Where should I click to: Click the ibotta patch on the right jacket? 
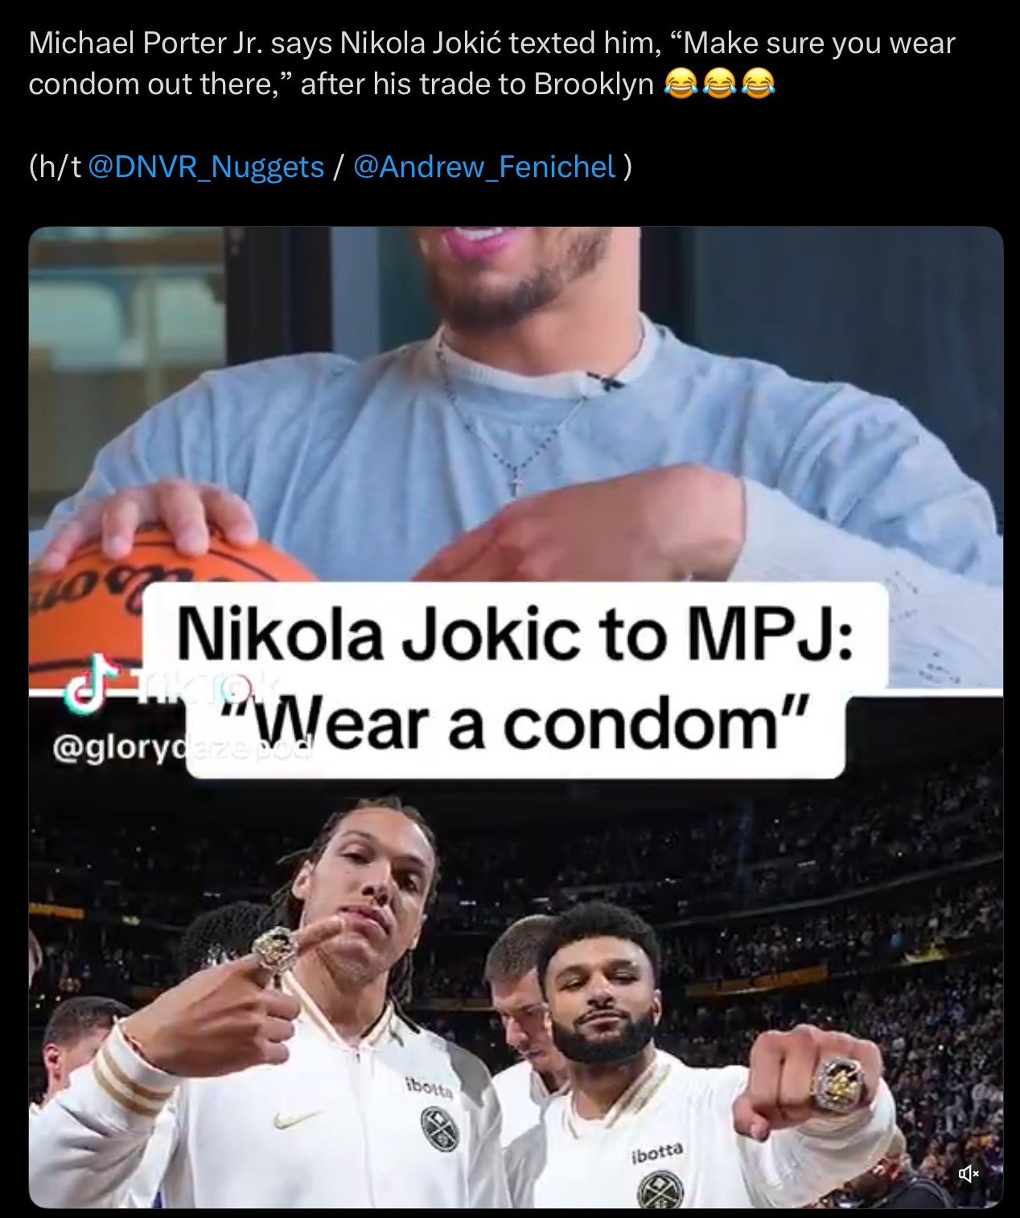[x=657, y=1153]
